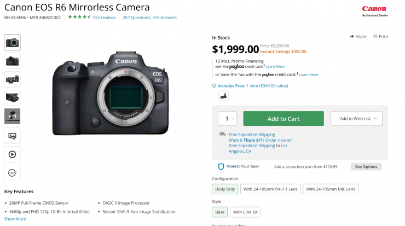Open the customer images gallery icon
Viewport: 405px width, 226px height.
click(x=12, y=135)
